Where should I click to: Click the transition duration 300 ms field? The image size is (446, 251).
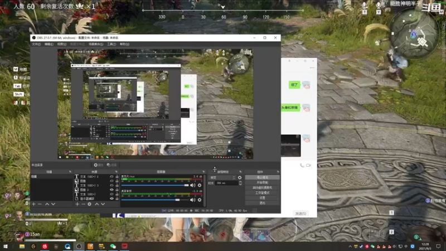click(226, 183)
